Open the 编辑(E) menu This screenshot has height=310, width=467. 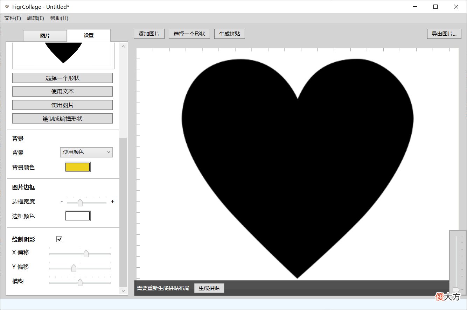[36, 18]
